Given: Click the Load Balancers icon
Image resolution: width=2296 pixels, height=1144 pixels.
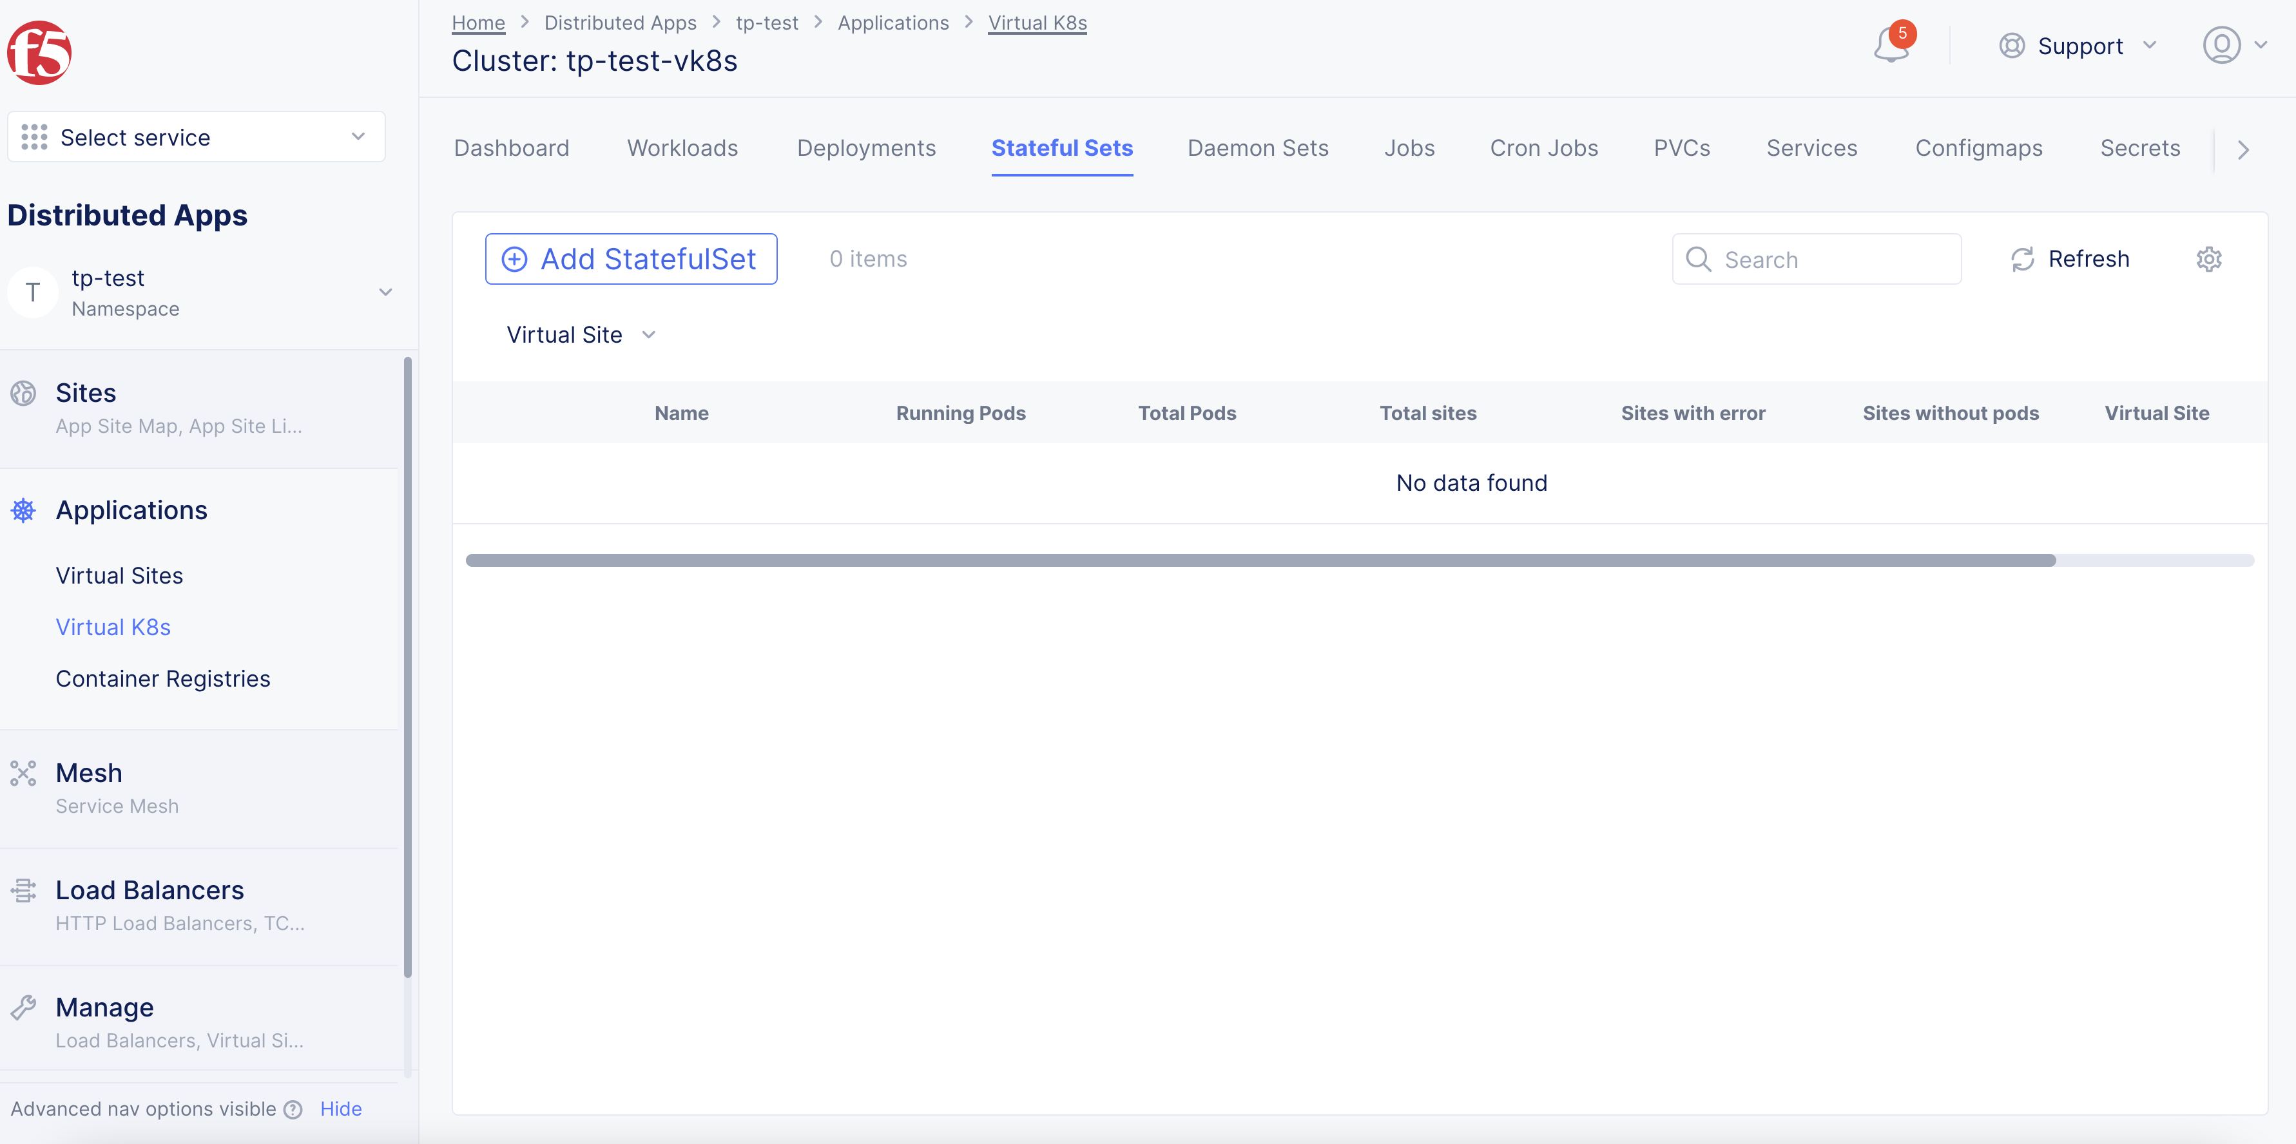Looking at the screenshot, I should [x=23, y=890].
